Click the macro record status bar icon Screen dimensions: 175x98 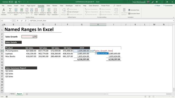click(7, 97)
